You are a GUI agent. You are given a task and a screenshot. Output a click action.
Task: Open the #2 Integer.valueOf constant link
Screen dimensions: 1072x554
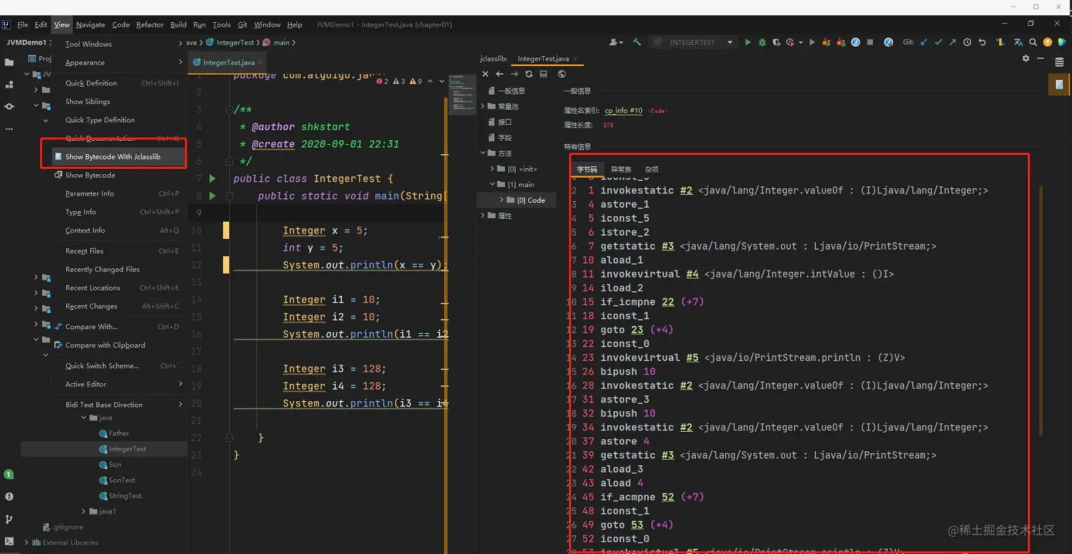[x=687, y=190]
